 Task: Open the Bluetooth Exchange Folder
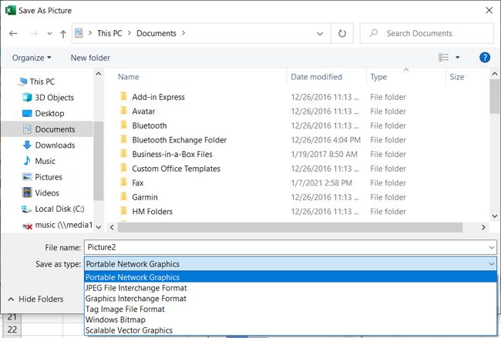pyautogui.click(x=179, y=140)
